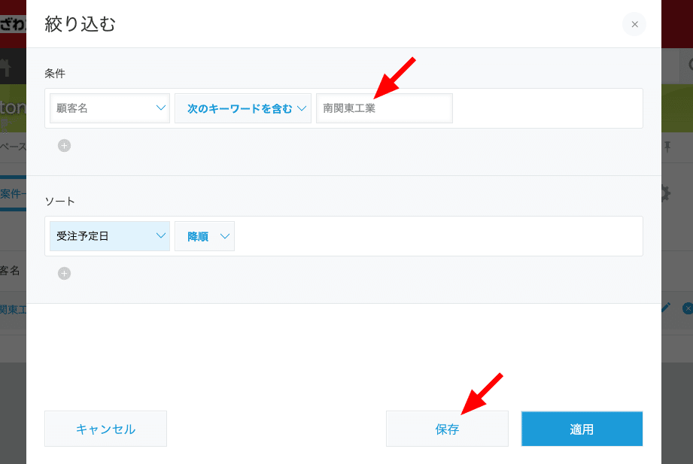Click the keyword input showing 南関東工業
This screenshot has width=693, height=464.
384,108
